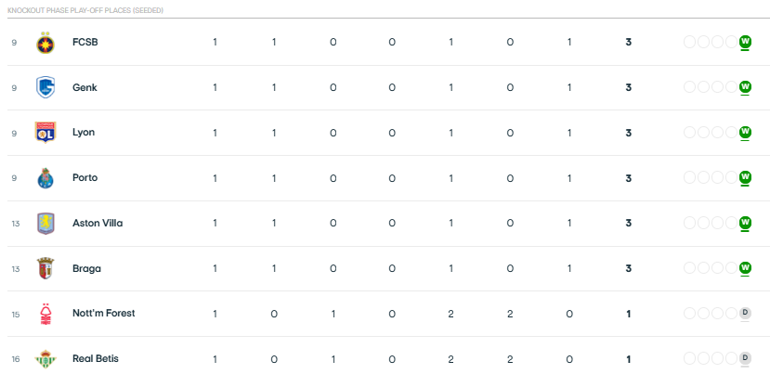This screenshot has width=770, height=374.
Task: Click the Porto club crest
Action: click(46, 178)
